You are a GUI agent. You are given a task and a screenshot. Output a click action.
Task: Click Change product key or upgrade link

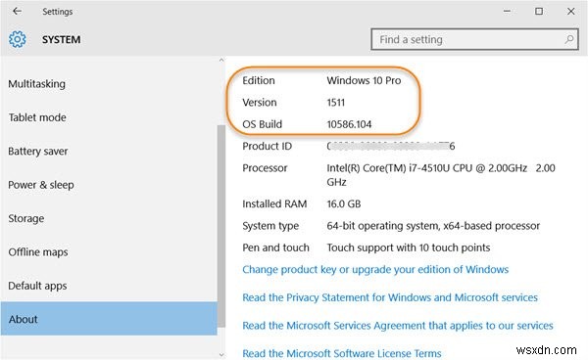(375, 269)
